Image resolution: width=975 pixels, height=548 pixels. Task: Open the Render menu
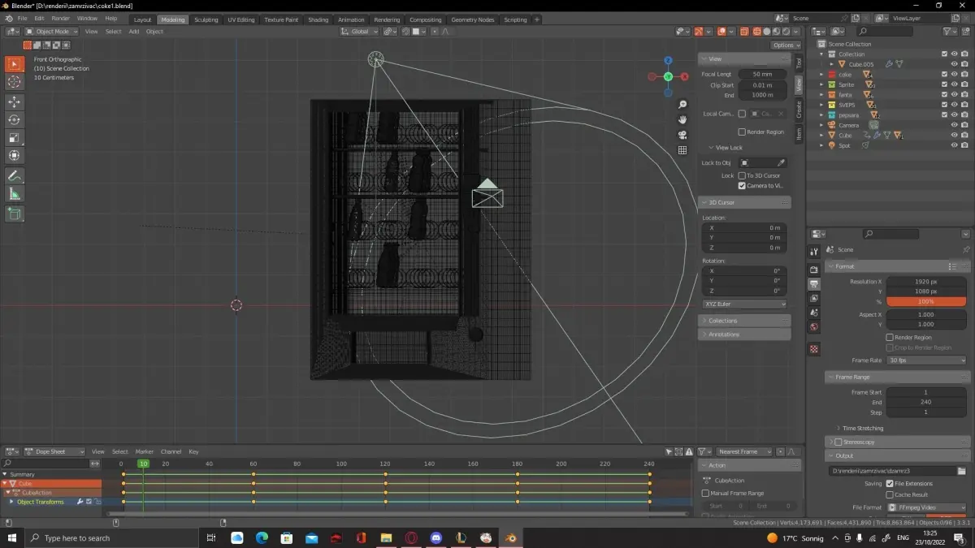(60, 18)
